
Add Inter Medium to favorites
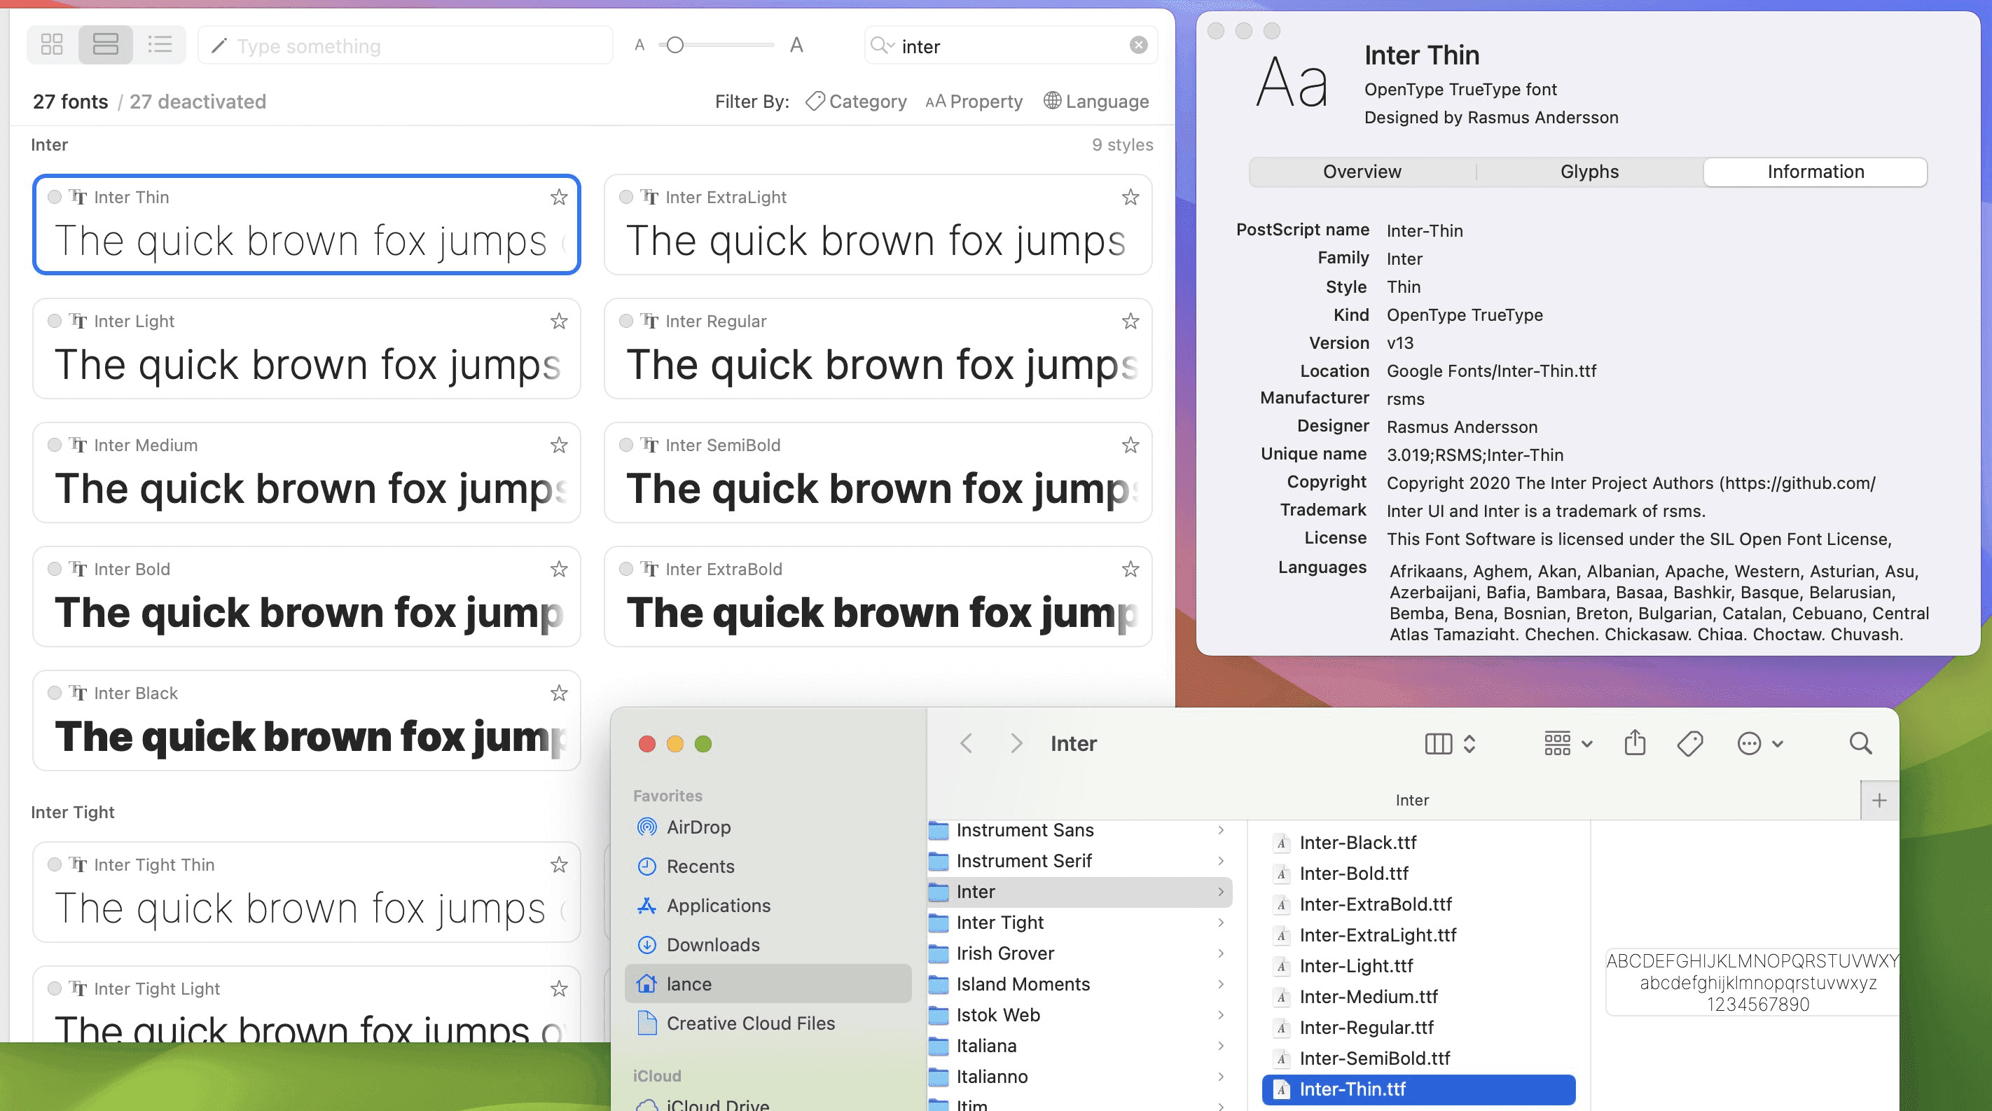[x=559, y=446]
